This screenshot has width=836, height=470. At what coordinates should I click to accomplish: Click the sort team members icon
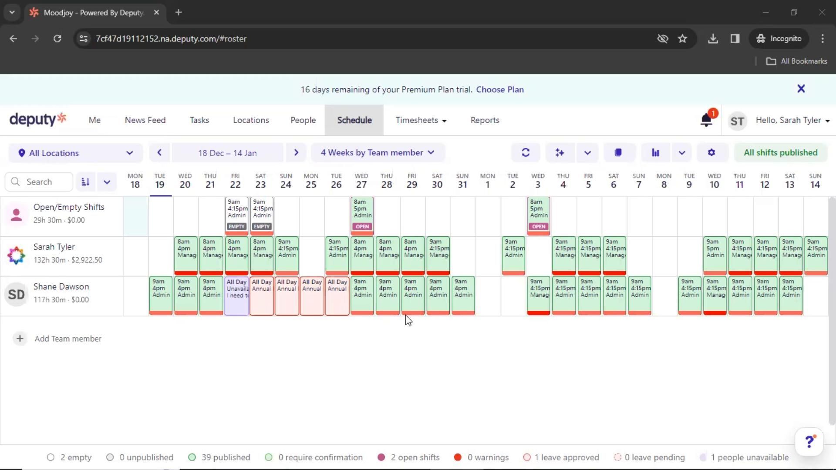[86, 182]
